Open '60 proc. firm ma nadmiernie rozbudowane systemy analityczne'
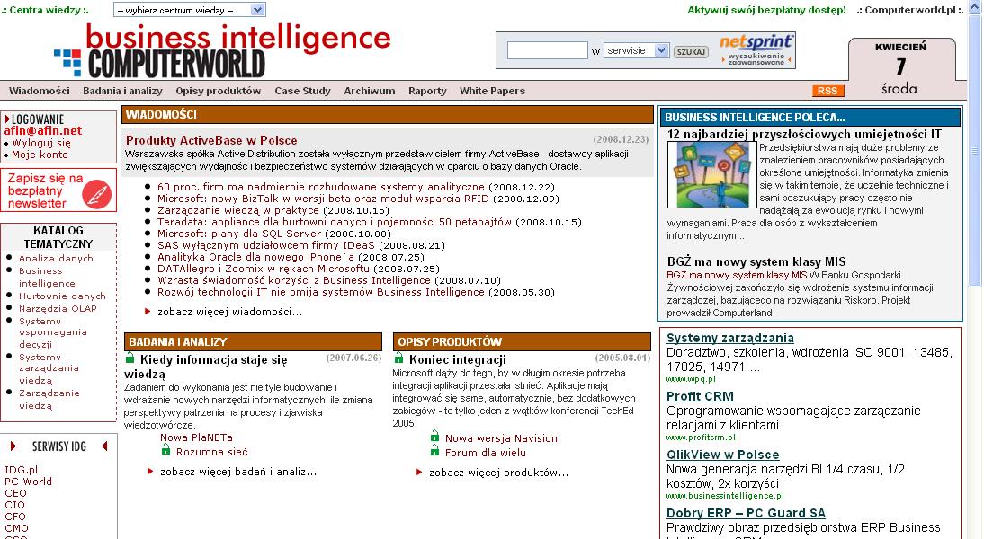Screen dimensions: 984x539 [x=321, y=187]
